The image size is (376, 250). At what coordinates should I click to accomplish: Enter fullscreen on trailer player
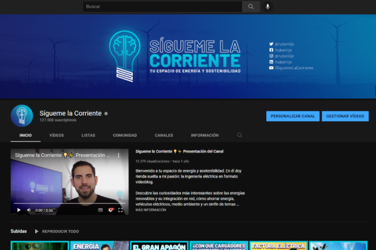(x=120, y=210)
